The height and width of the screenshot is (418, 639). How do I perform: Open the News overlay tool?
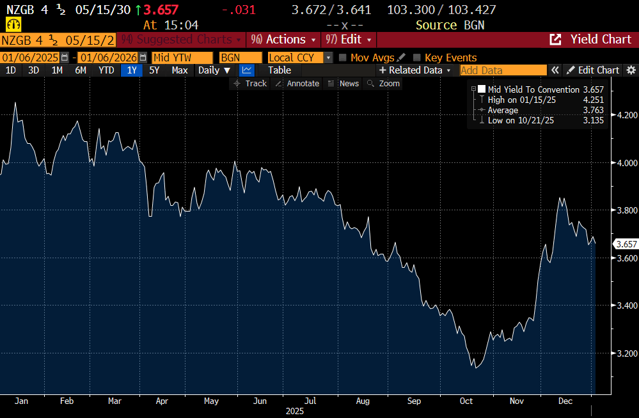click(343, 84)
